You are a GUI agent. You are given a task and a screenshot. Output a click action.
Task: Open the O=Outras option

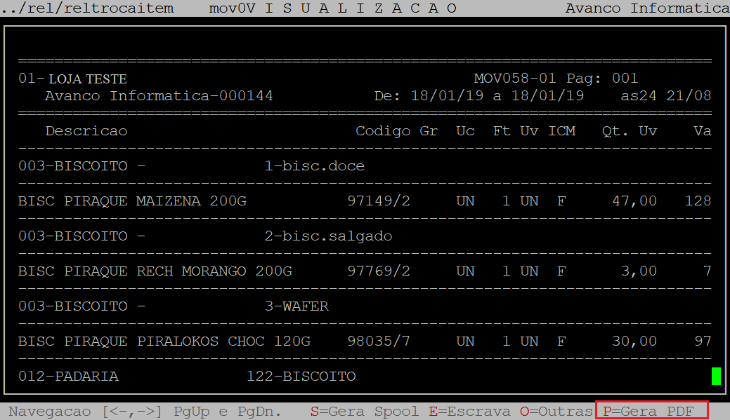(x=556, y=412)
